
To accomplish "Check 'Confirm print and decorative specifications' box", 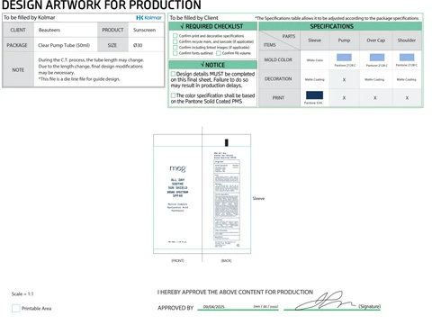I will (x=175, y=36).
